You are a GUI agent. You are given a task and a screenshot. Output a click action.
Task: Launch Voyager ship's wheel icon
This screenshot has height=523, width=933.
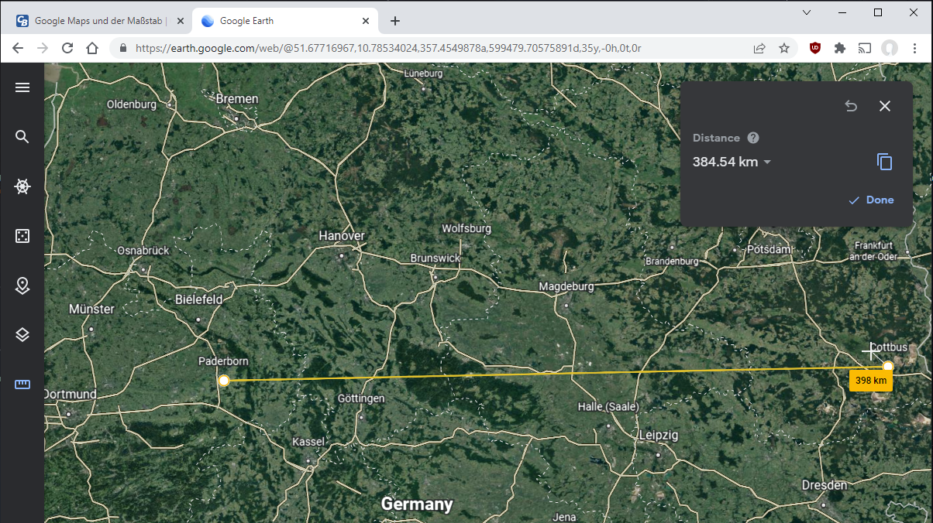(x=22, y=186)
